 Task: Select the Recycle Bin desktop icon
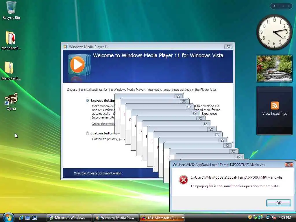pos(11,10)
